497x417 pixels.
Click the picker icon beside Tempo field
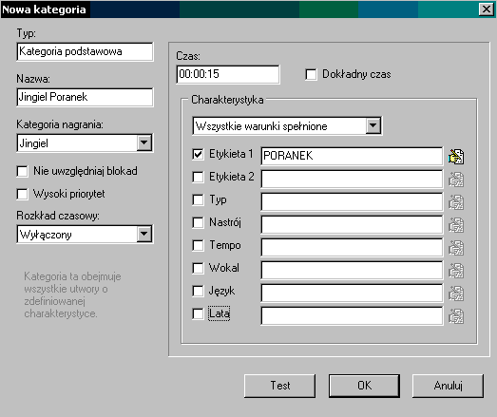click(x=456, y=248)
